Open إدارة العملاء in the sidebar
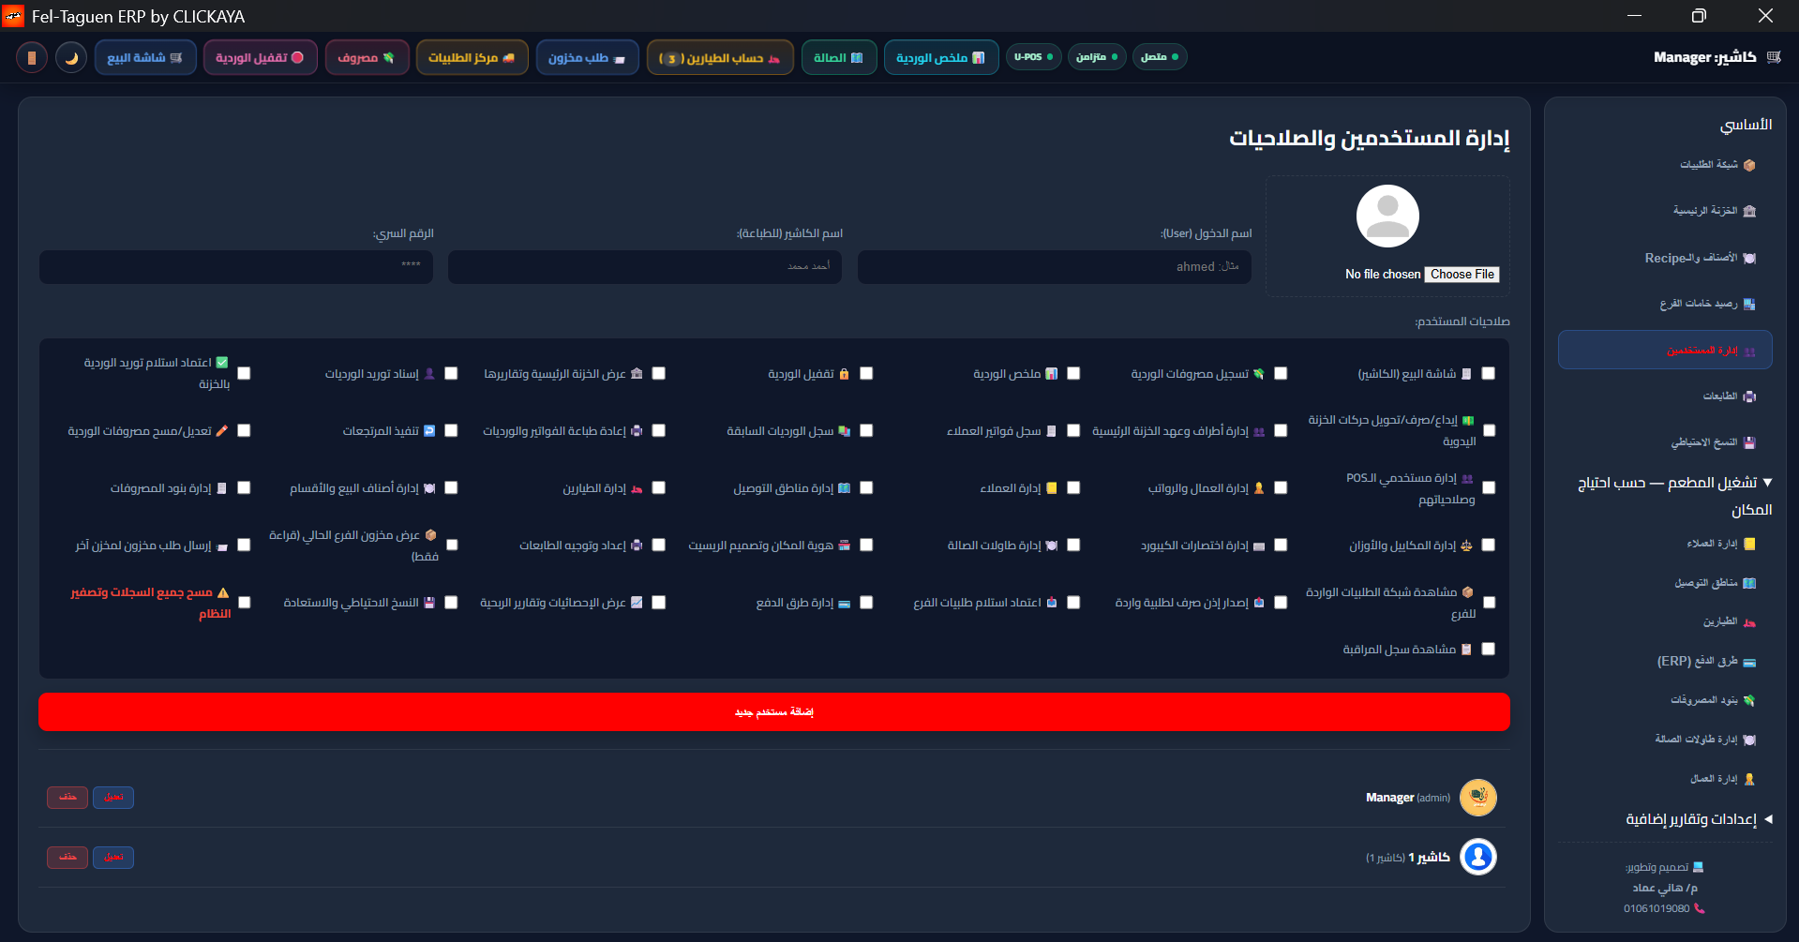The height and width of the screenshot is (942, 1799). [1665, 544]
